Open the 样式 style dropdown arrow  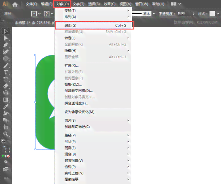click(218, 14)
